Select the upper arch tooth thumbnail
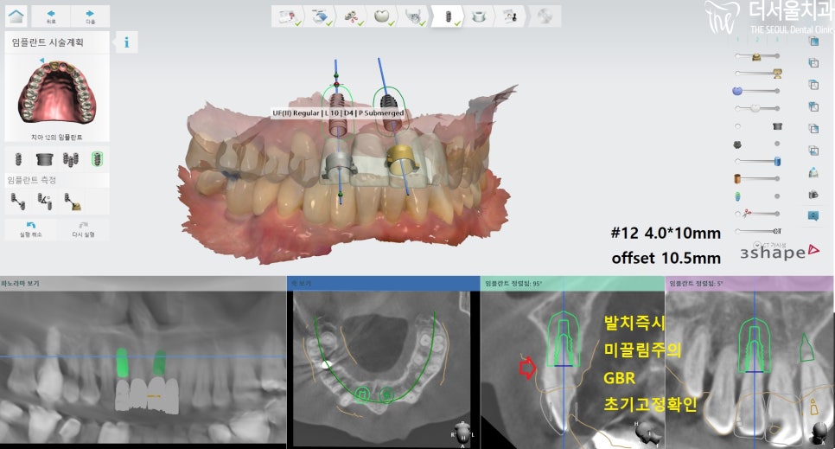Image resolution: width=835 pixels, height=449 pixels. click(53, 95)
